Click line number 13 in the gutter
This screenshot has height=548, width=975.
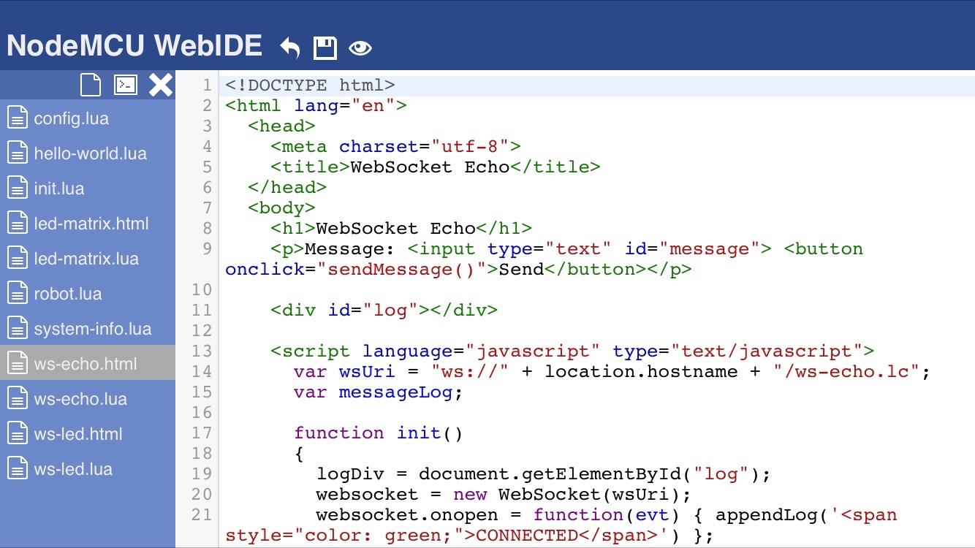(x=202, y=351)
